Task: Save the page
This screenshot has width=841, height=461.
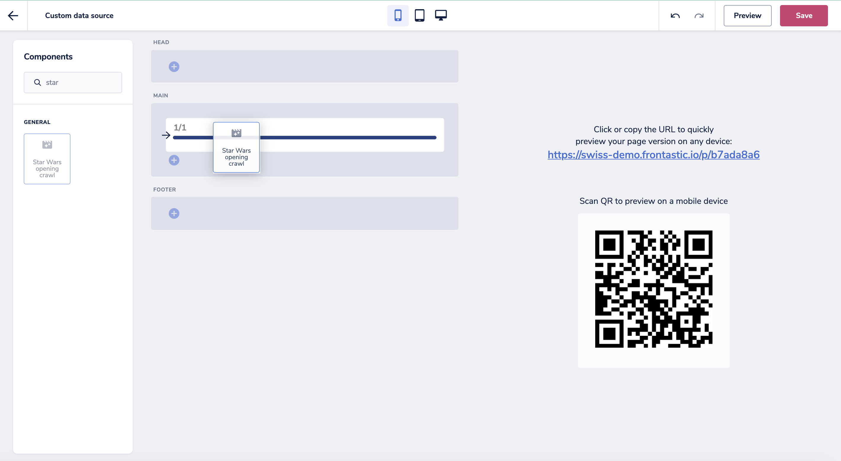Action: (x=803, y=16)
